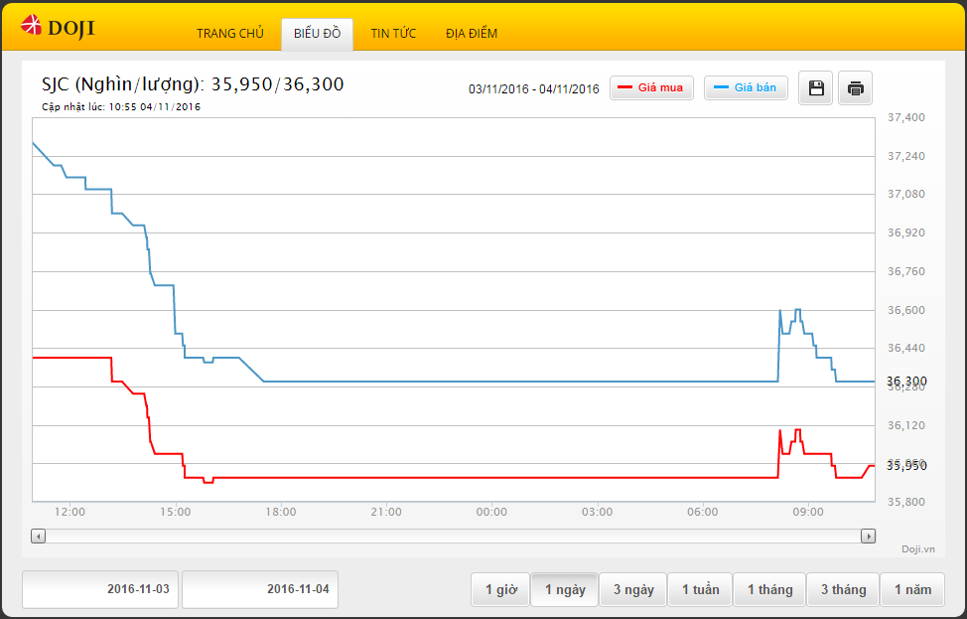
Task: Click the 37,080 y-axis label
Action: (x=906, y=194)
